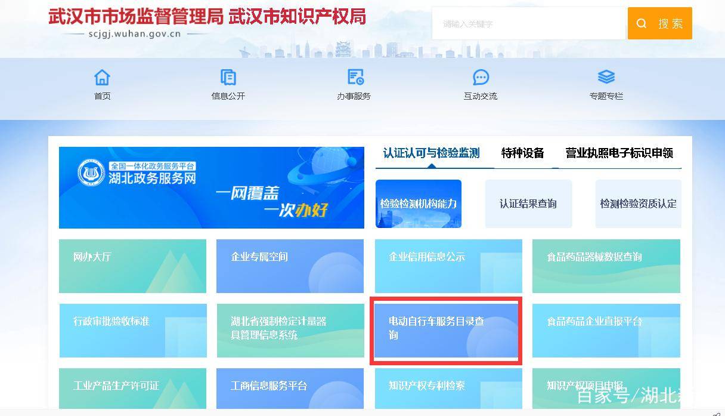Open 电动自行车服务目录查询 highlighted in red
Screen dimensions: 725x416
coord(446,330)
